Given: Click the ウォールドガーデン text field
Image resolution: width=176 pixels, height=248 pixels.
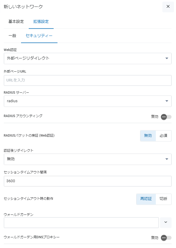Looking at the screenshot, I should tap(81, 223).
